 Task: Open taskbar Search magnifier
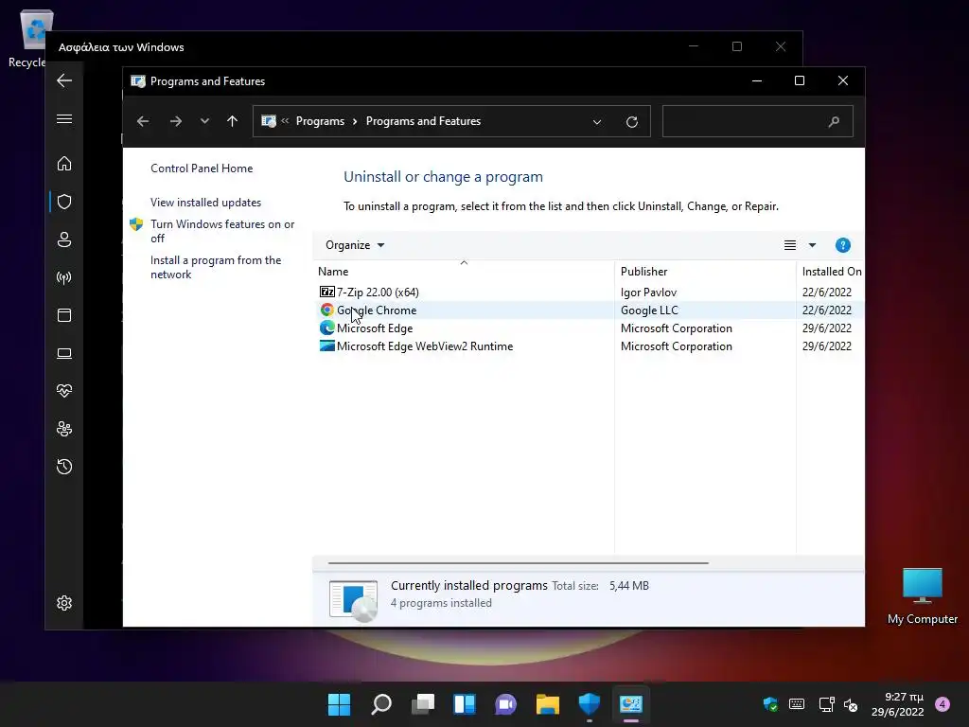click(380, 704)
